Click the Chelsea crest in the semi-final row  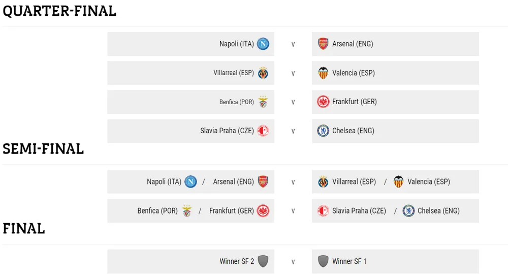[x=408, y=211]
